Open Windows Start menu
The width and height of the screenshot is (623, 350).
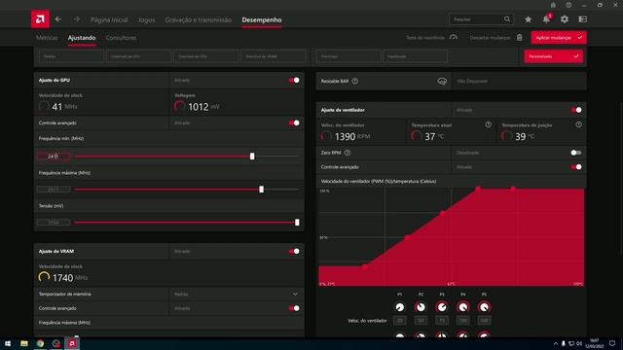8,343
